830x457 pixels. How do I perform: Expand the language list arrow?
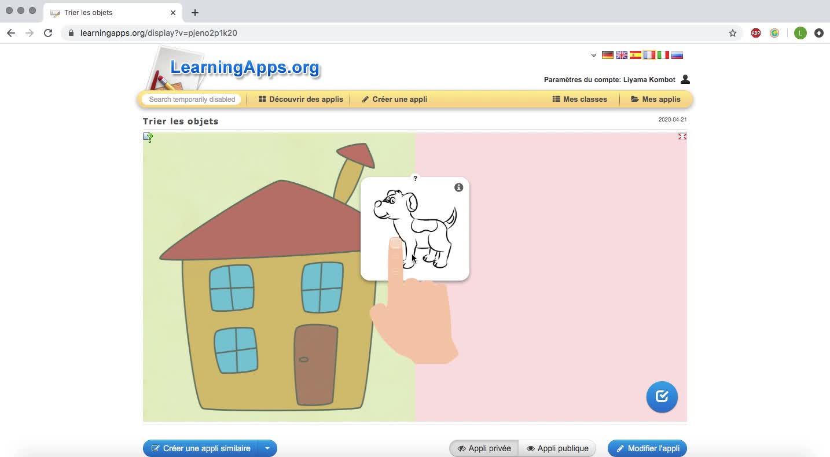click(593, 56)
